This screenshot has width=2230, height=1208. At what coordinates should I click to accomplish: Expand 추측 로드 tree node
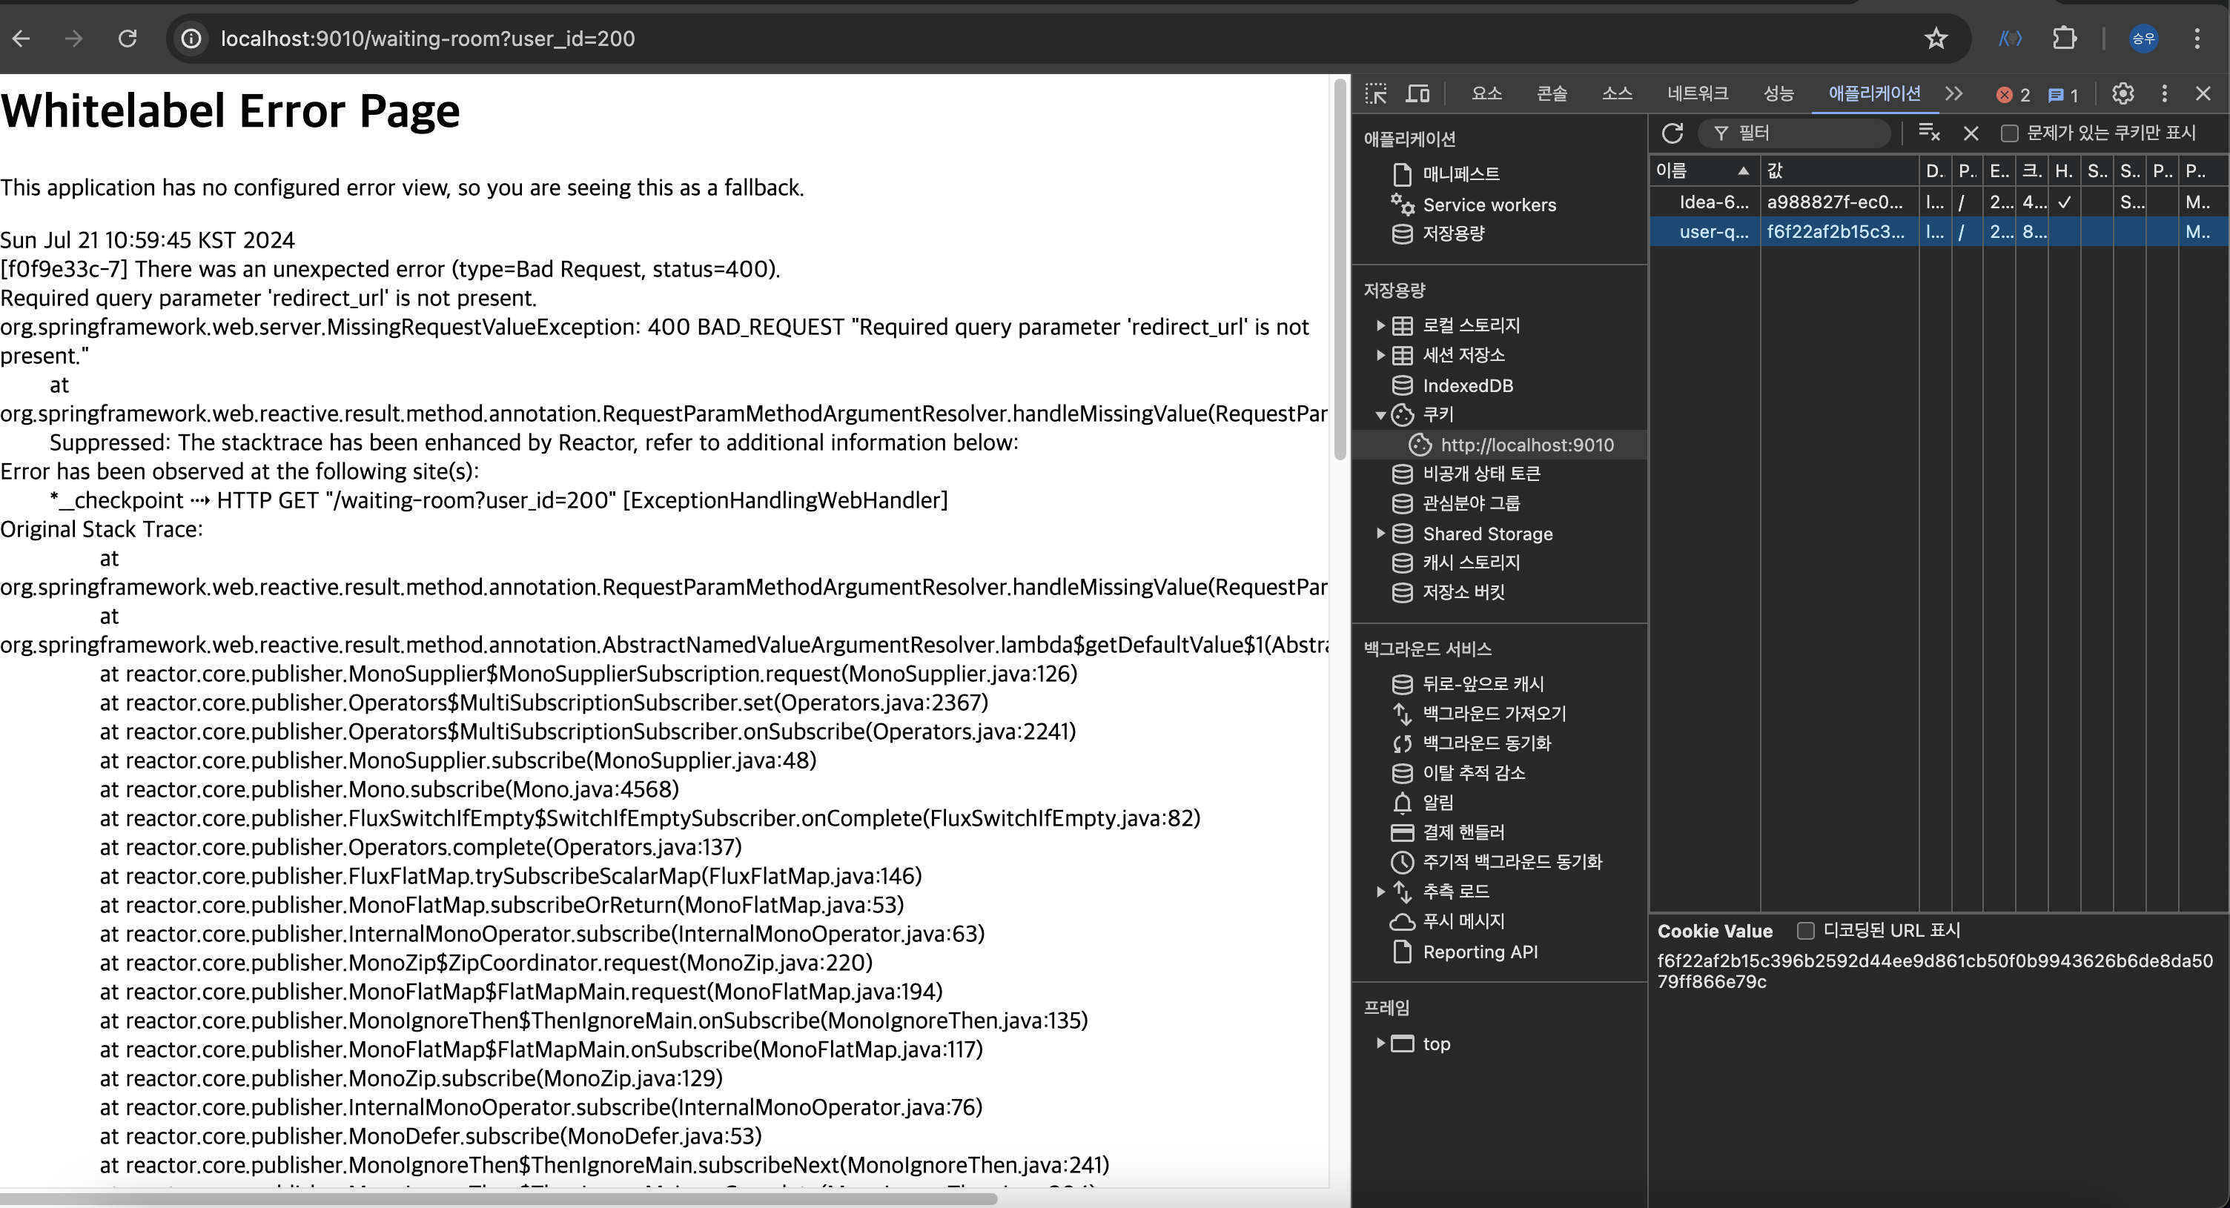tap(1380, 892)
